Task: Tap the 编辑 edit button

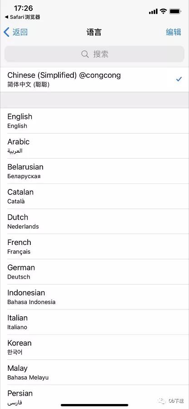Action: click(x=174, y=32)
